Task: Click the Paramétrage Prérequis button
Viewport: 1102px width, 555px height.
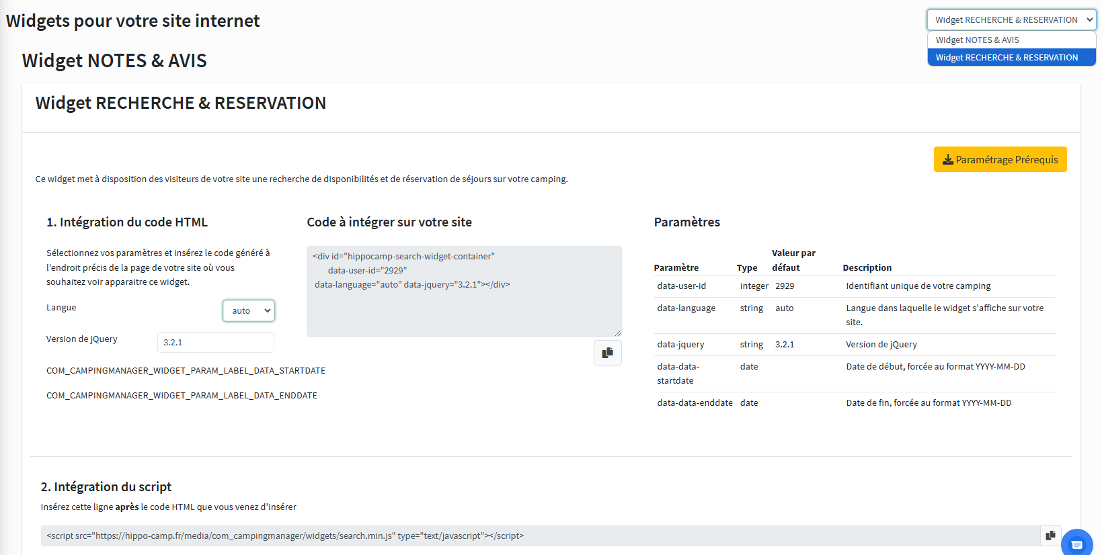Action: 1000,159
